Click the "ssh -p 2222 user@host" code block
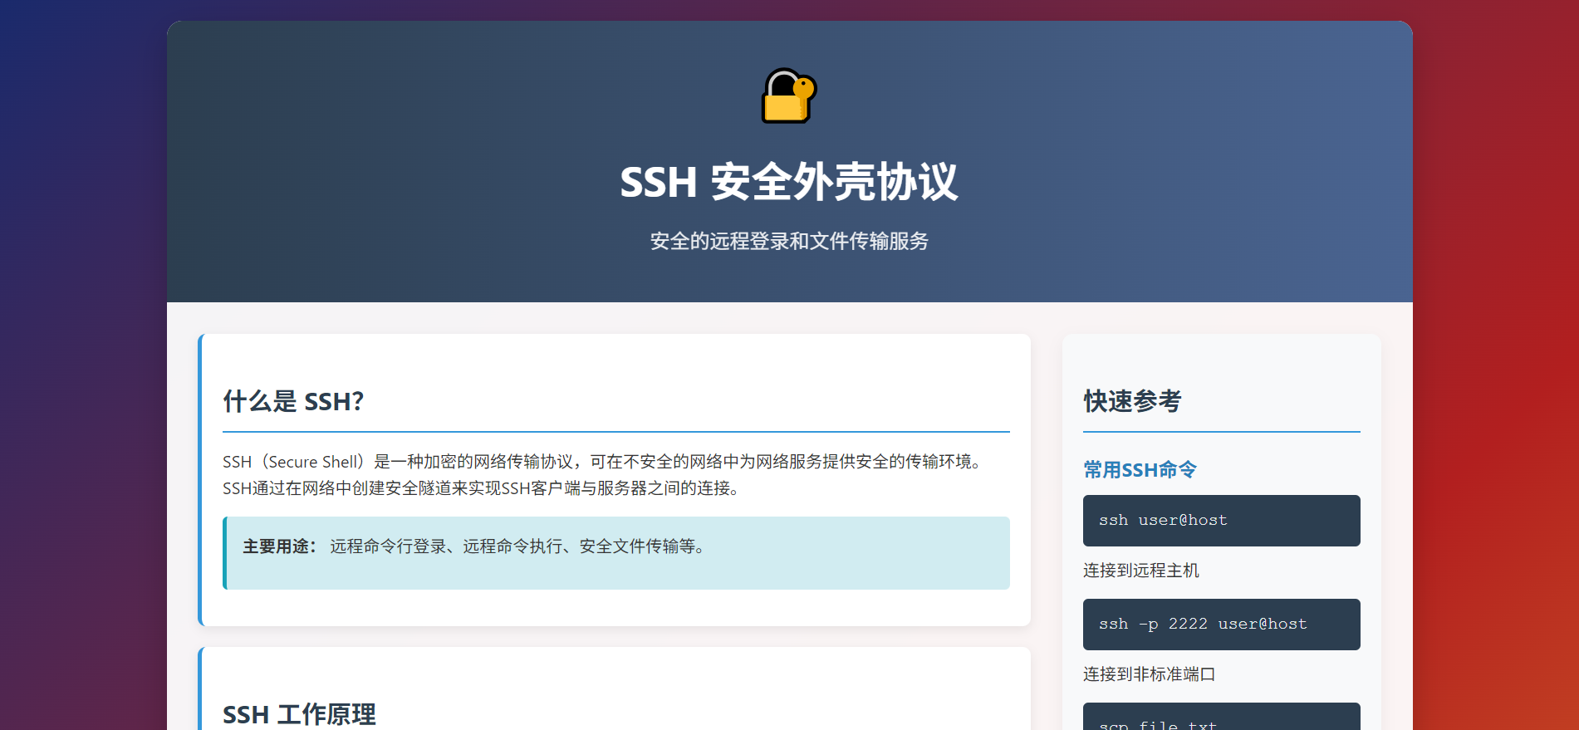Image resolution: width=1579 pixels, height=730 pixels. 1221,625
